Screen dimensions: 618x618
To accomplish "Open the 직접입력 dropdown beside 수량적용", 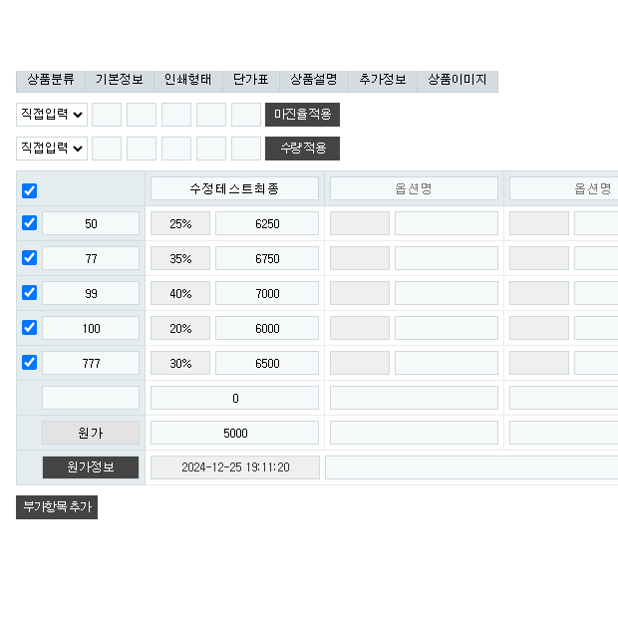I will coord(52,149).
